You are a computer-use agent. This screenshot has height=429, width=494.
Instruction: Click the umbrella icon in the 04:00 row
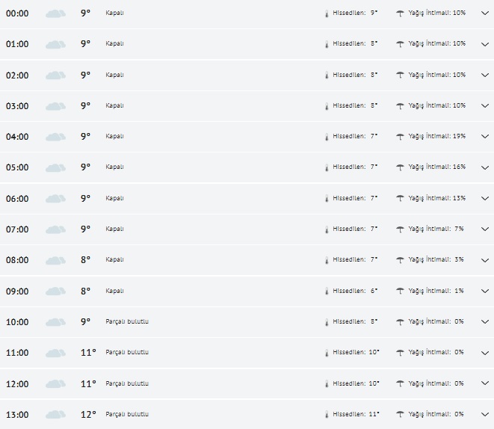[401, 137]
